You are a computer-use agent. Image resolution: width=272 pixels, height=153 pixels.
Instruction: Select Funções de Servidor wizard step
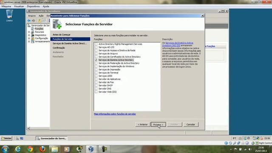coord(70,39)
